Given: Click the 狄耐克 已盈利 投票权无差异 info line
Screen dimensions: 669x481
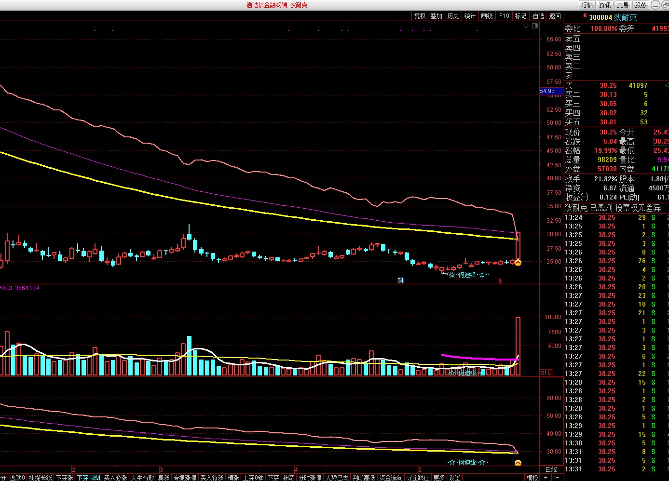Looking at the screenshot, I should tap(613, 208).
